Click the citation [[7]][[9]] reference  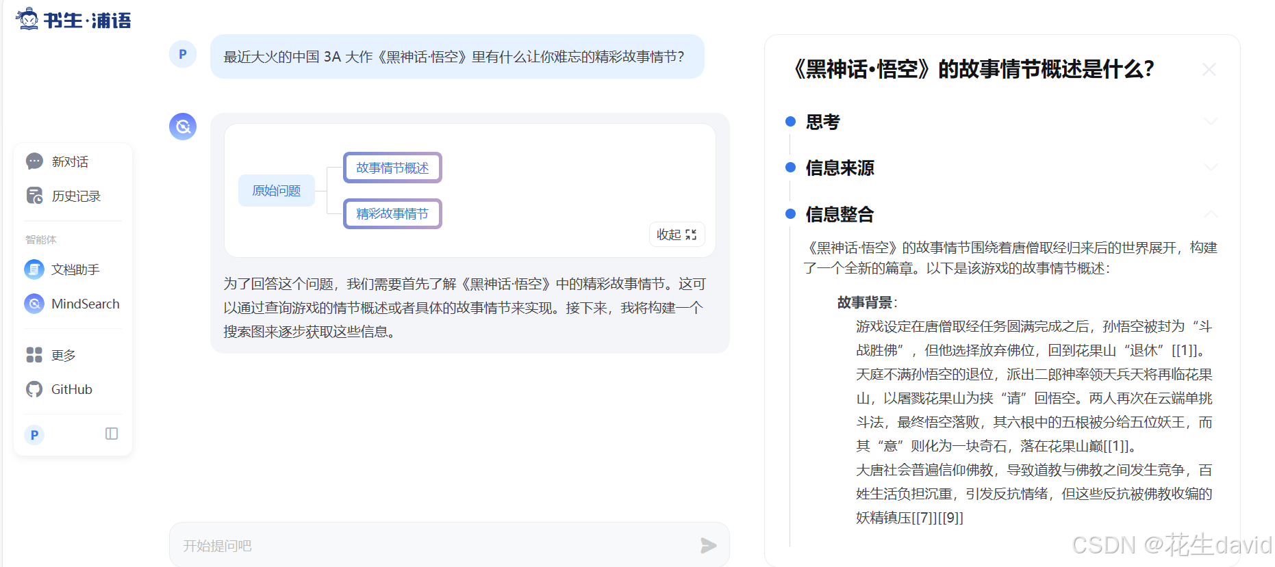pyautogui.click(x=938, y=518)
